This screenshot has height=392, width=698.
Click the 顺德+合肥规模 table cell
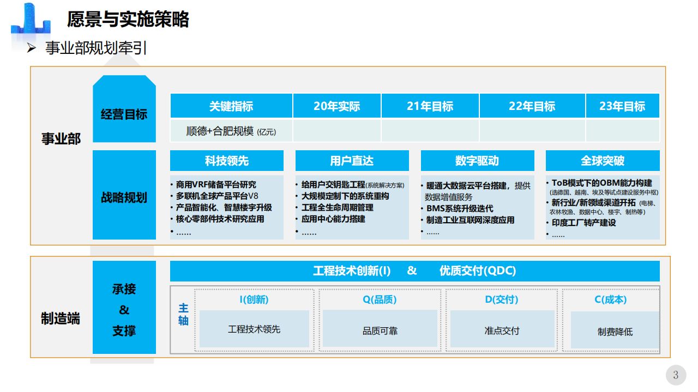231,131
